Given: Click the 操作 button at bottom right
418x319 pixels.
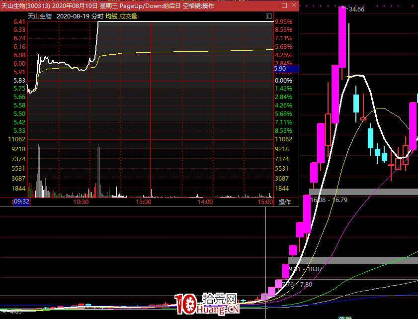Looking at the screenshot, I should [285, 202].
